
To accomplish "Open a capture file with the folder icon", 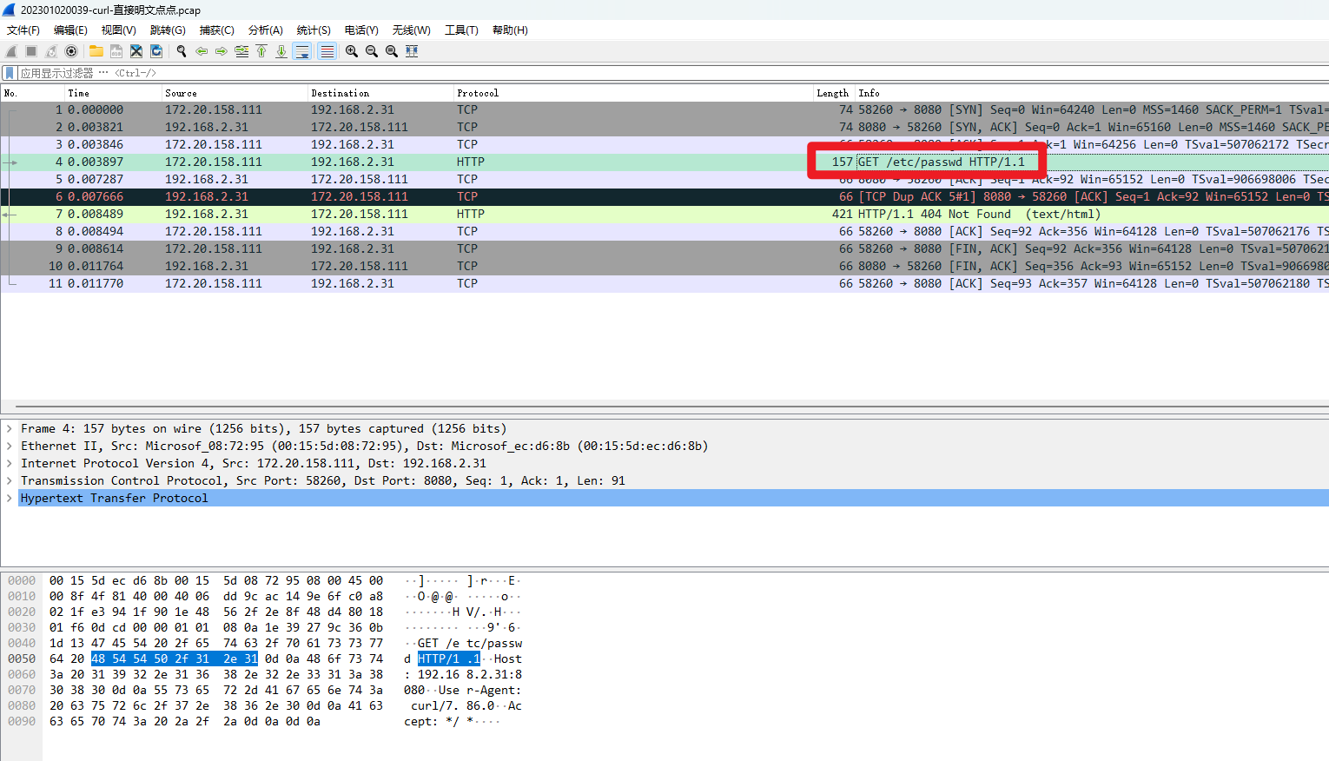I will (x=96, y=51).
